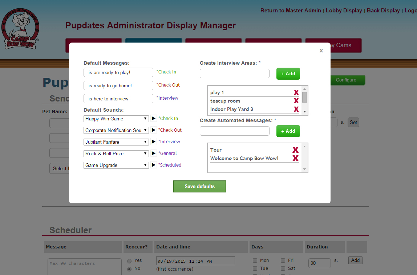Play the General sound preview

click(153, 154)
